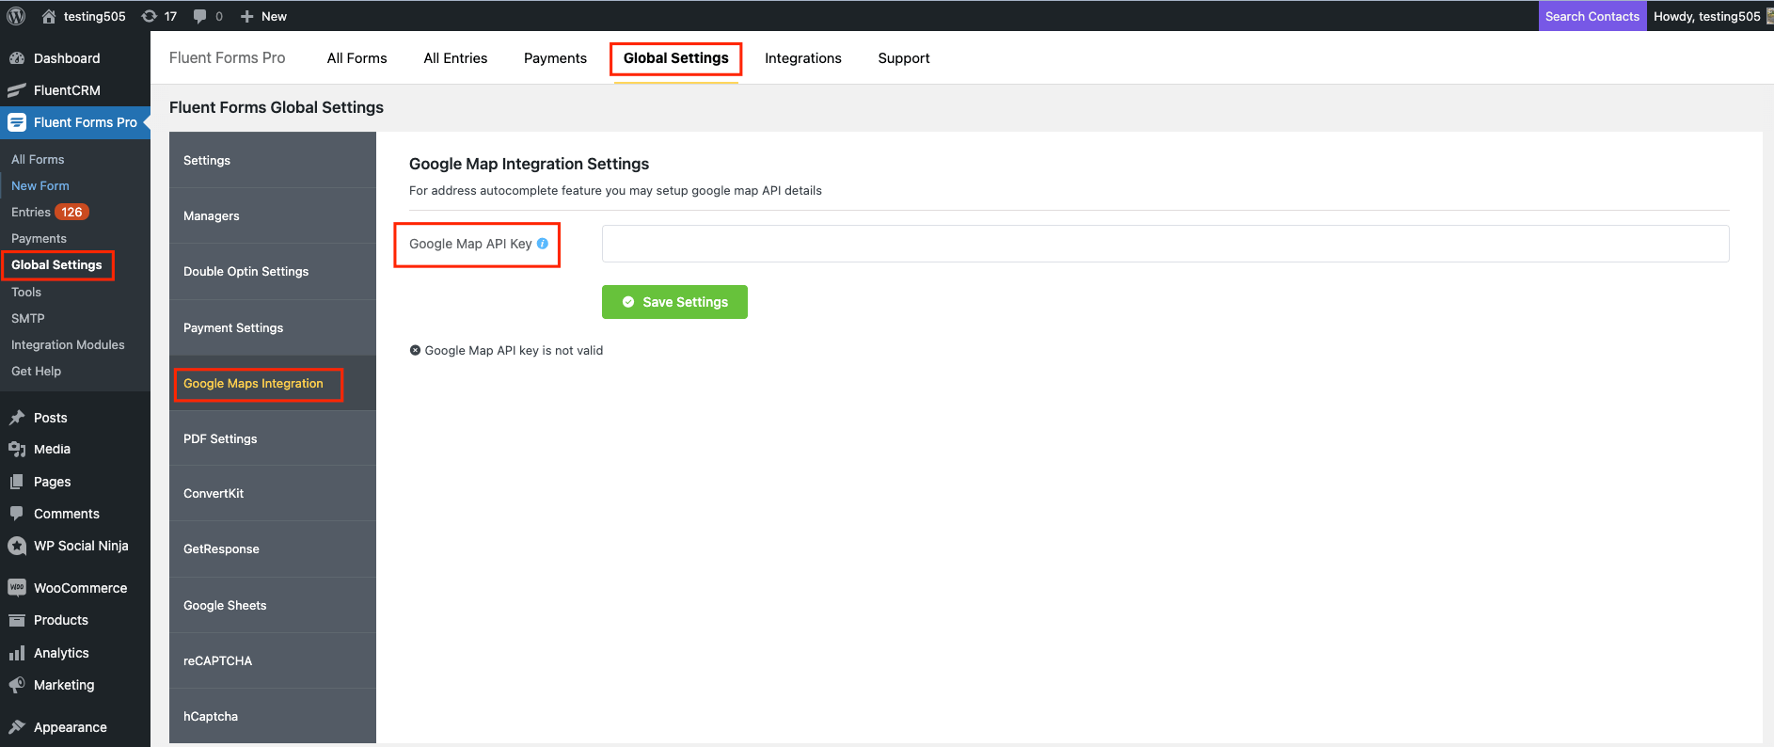1774x747 pixels.
Task: Click the testing505 site name link
Action: click(94, 16)
